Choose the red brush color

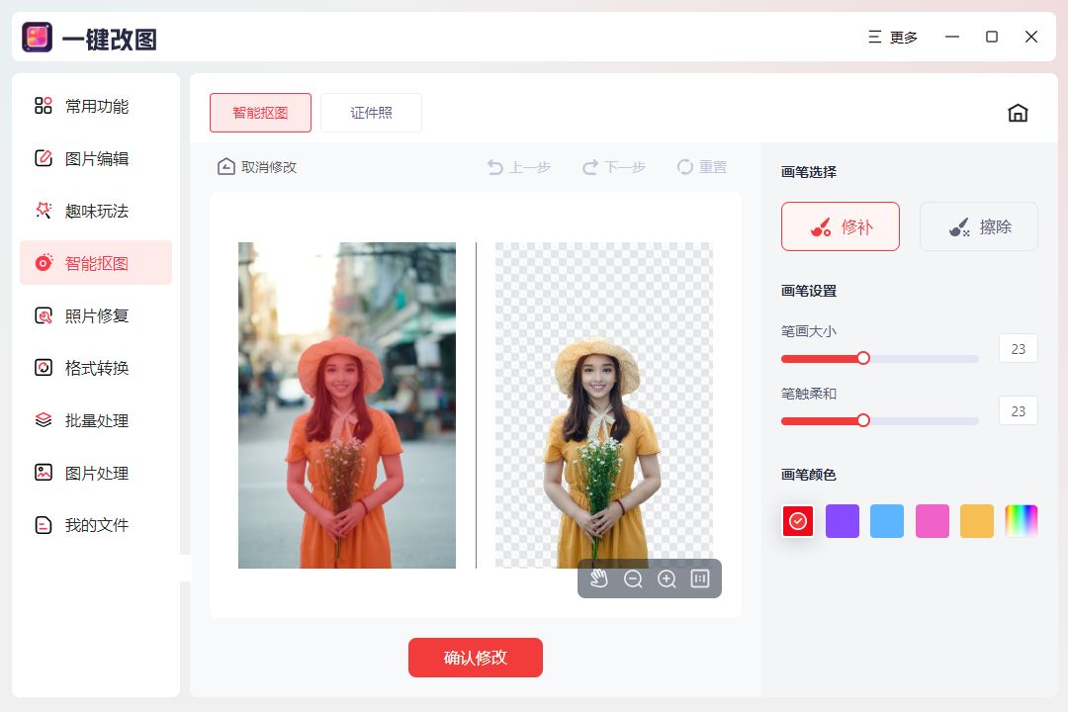click(798, 521)
